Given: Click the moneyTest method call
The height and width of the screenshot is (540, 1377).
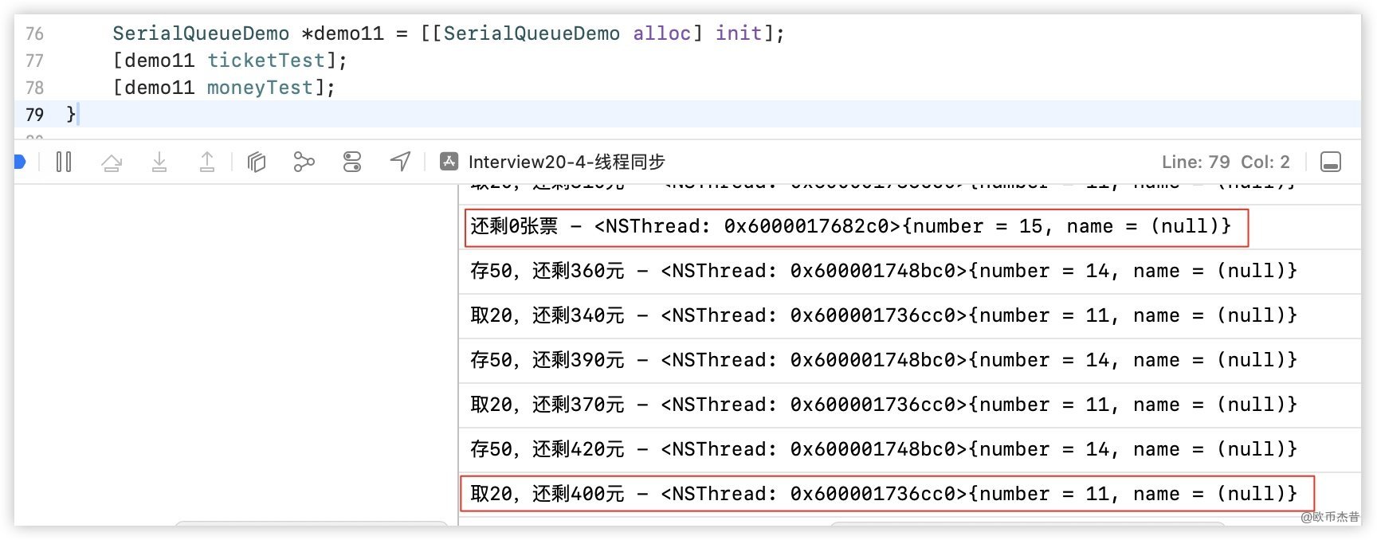Looking at the screenshot, I should pyautogui.click(x=260, y=88).
